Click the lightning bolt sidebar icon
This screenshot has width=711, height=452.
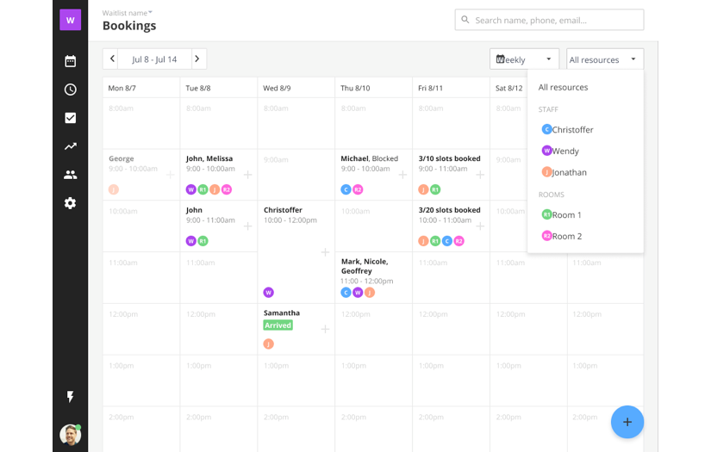71,397
